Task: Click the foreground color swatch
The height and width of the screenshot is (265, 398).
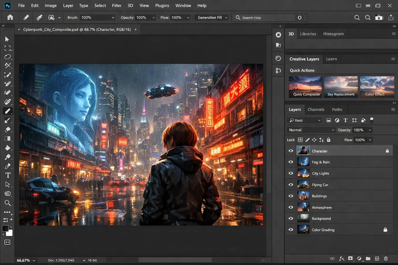Action: click(x=6, y=227)
